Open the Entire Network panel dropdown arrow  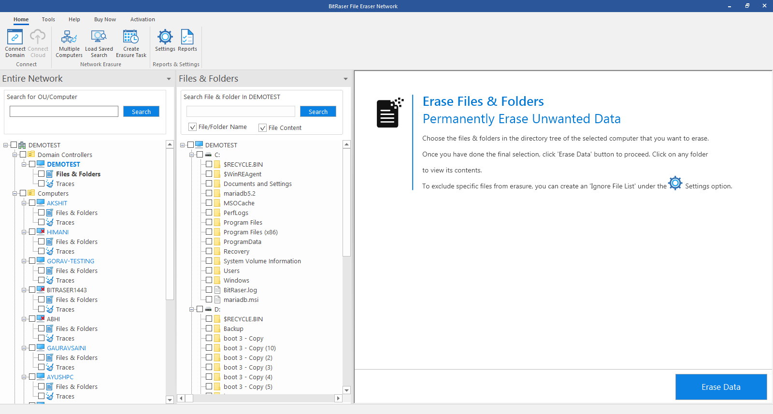[169, 79]
